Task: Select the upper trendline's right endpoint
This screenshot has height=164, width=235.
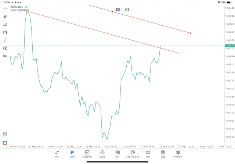Action: (x=190, y=33)
